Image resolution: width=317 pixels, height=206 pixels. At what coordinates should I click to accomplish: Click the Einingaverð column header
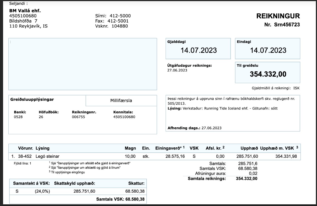[170, 148]
